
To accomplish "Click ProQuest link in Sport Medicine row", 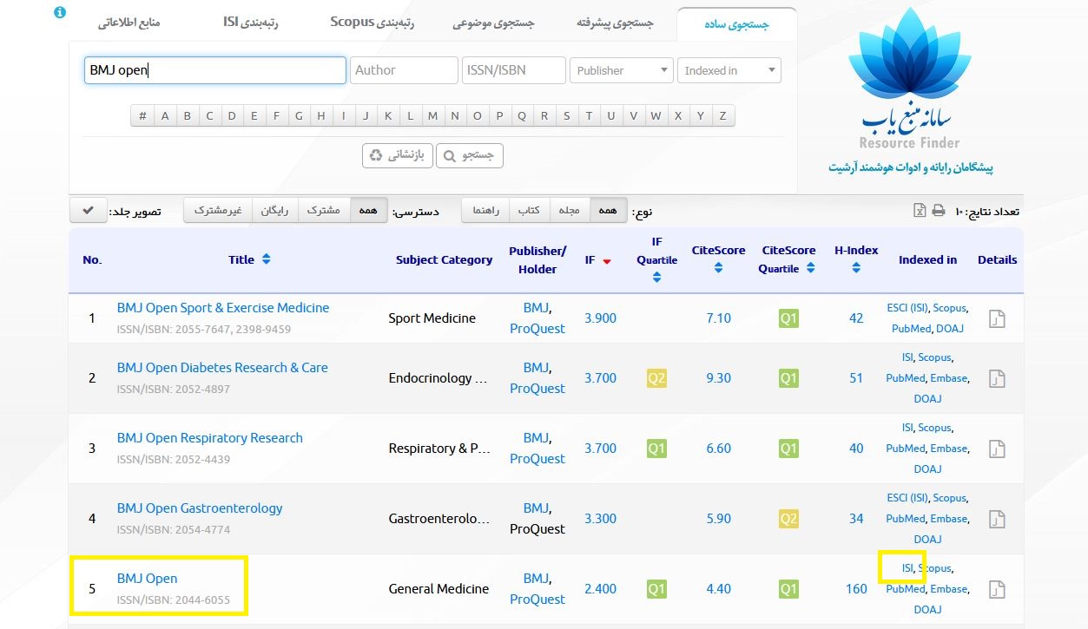I will (x=537, y=329).
